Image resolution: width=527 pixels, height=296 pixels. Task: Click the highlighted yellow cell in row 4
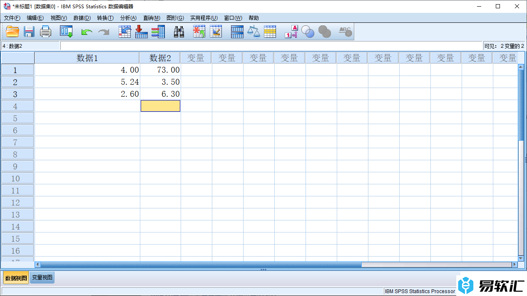click(x=160, y=106)
